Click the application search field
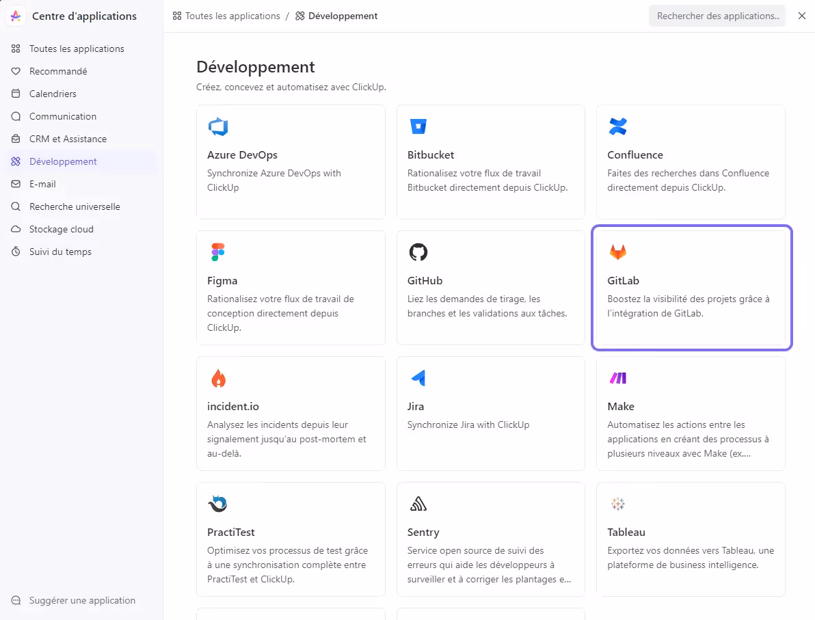The image size is (815, 620). [x=717, y=15]
